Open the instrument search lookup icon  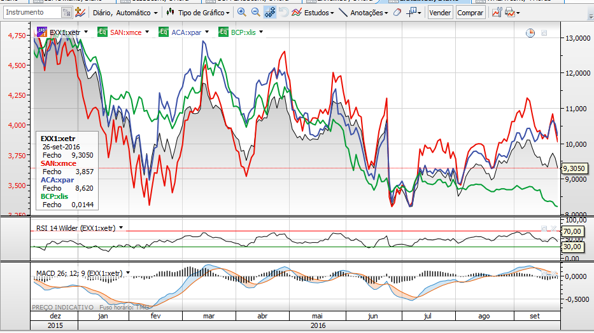67,13
